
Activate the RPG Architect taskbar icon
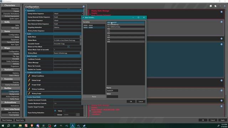tap(73, 126)
